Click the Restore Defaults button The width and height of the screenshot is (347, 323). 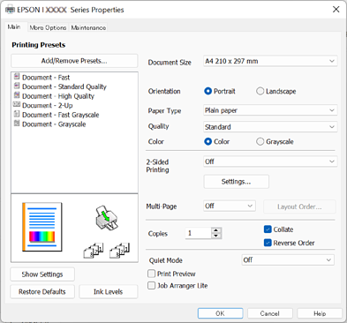42,291
